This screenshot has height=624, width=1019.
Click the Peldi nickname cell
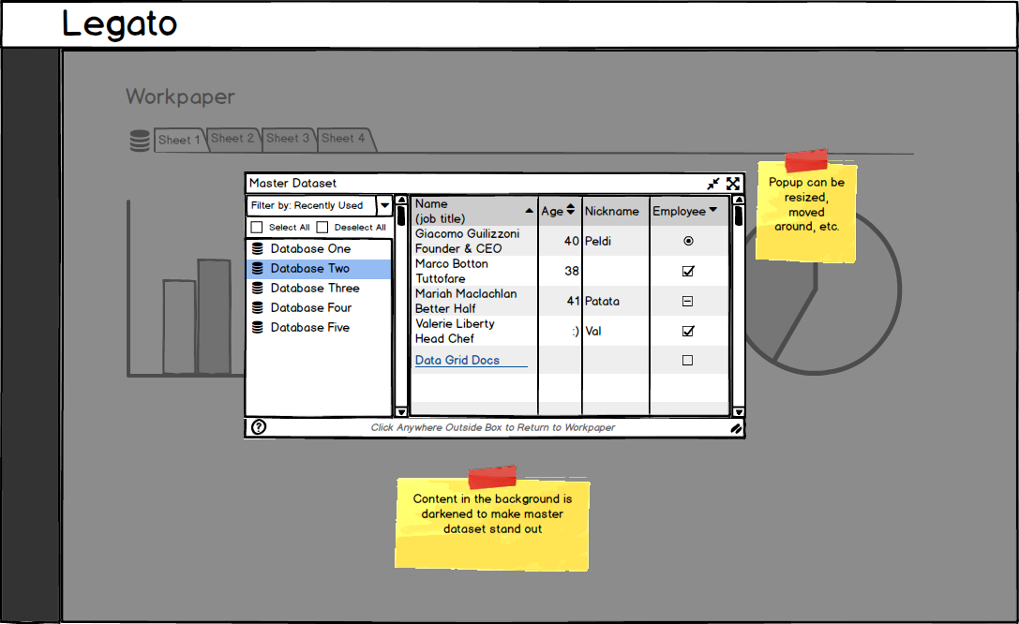[615, 241]
